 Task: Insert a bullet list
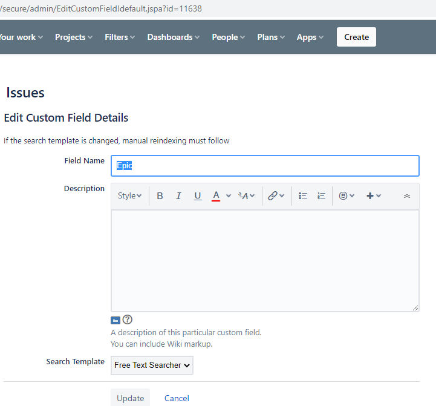pyautogui.click(x=303, y=196)
